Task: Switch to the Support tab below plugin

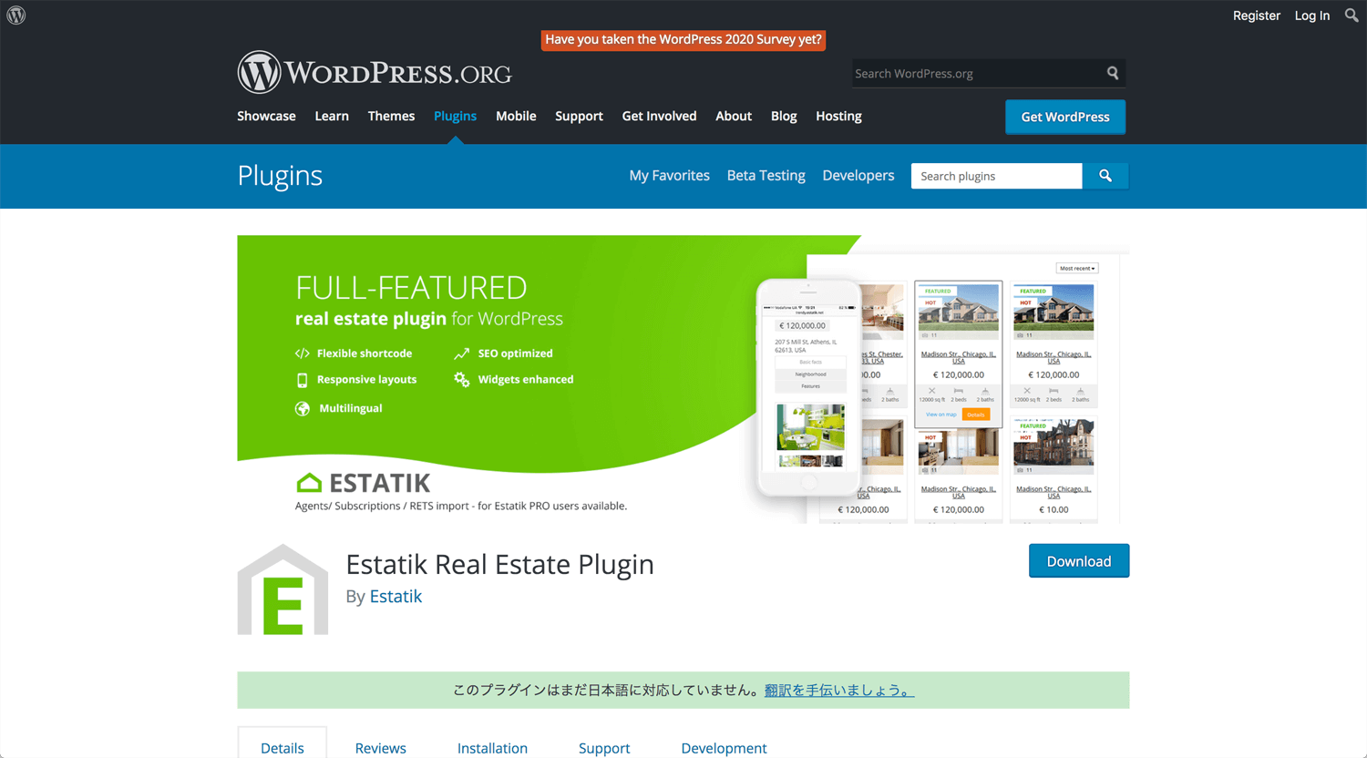Action: pos(604,748)
